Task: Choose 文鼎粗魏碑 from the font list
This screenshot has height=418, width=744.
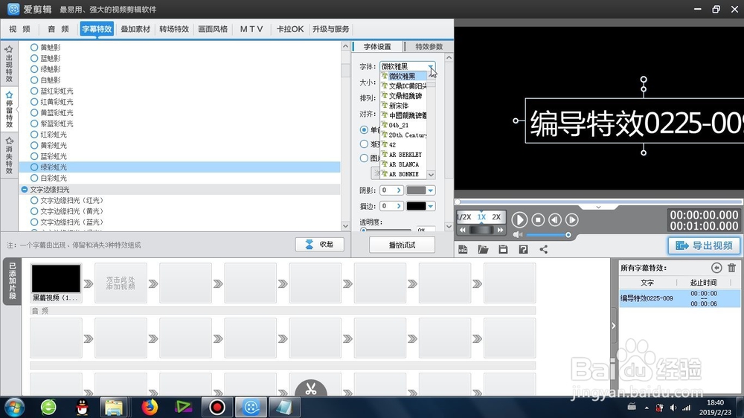Action: coord(404,96)
